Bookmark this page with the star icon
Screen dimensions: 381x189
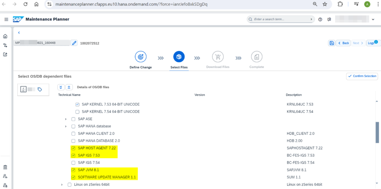click(x=325, y=4)
